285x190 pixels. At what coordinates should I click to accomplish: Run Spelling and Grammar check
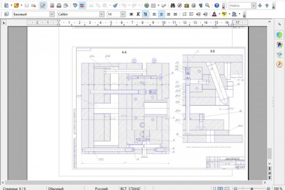click(x=75, y=6)
